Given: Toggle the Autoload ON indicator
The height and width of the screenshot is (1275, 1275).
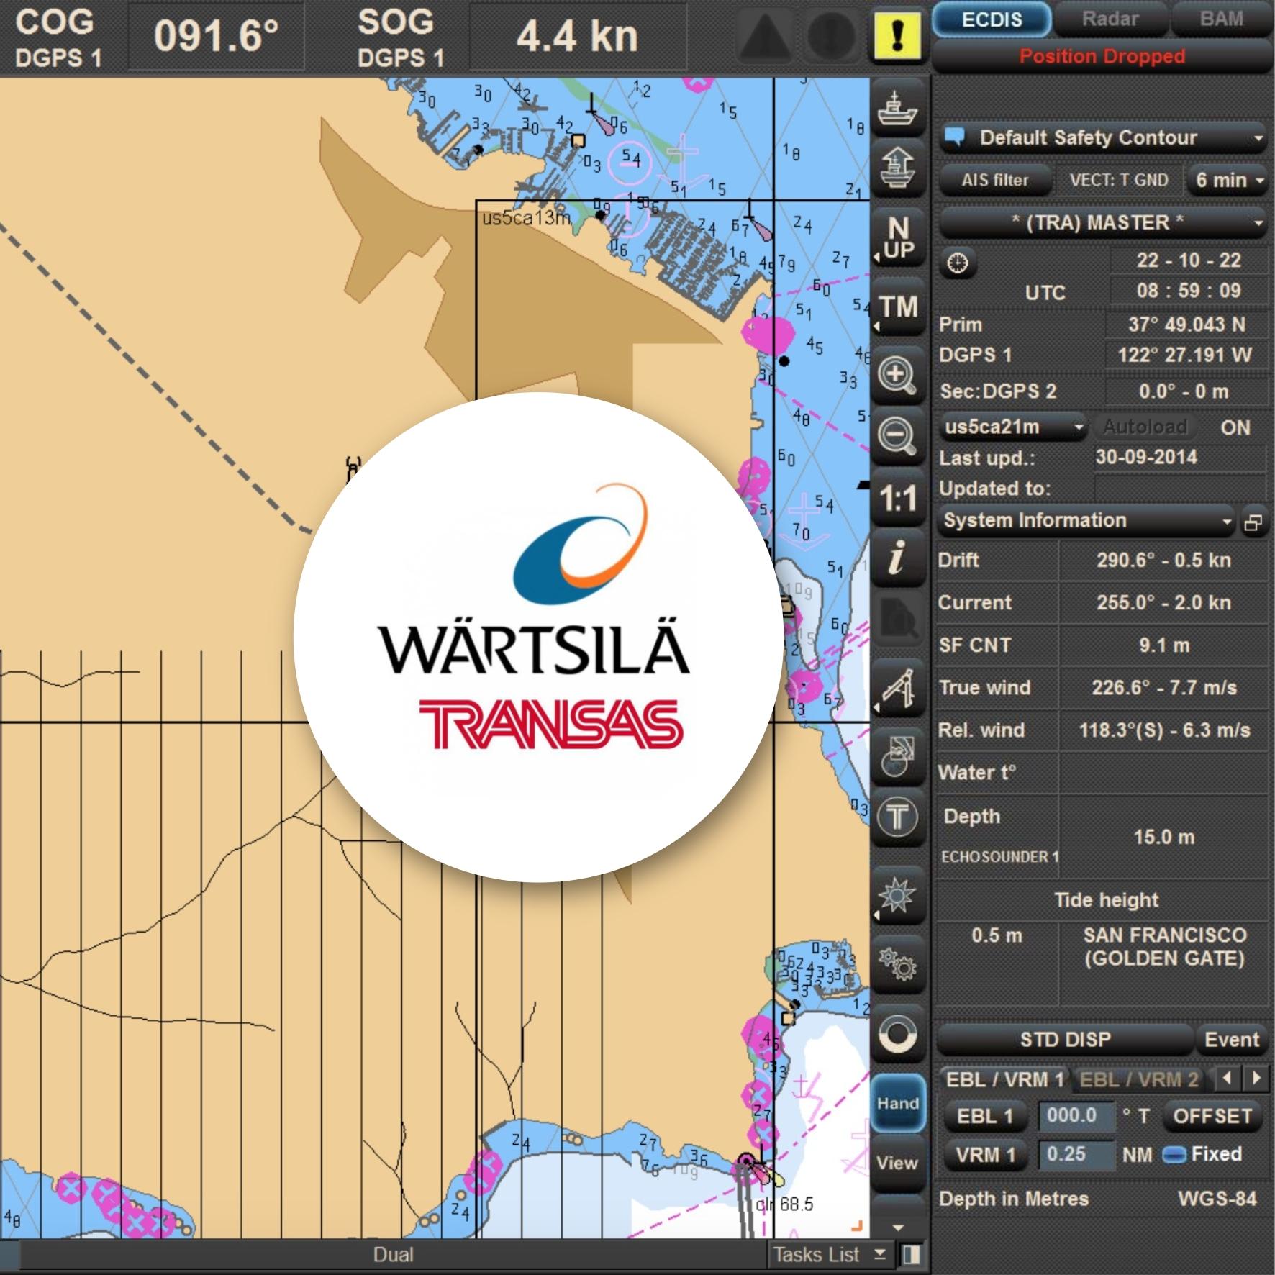Looking at the screenshot, I should [x=1235, y=427].
